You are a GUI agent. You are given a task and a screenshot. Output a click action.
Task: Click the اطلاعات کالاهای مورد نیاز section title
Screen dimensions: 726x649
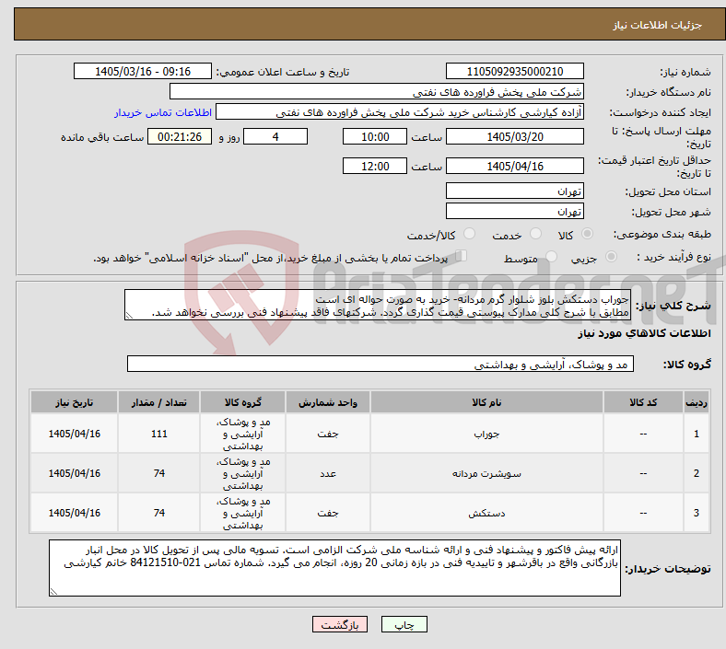644,333
